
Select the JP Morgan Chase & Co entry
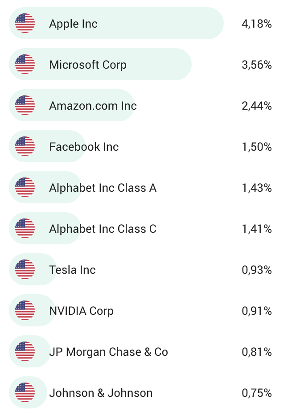(108, 352)
